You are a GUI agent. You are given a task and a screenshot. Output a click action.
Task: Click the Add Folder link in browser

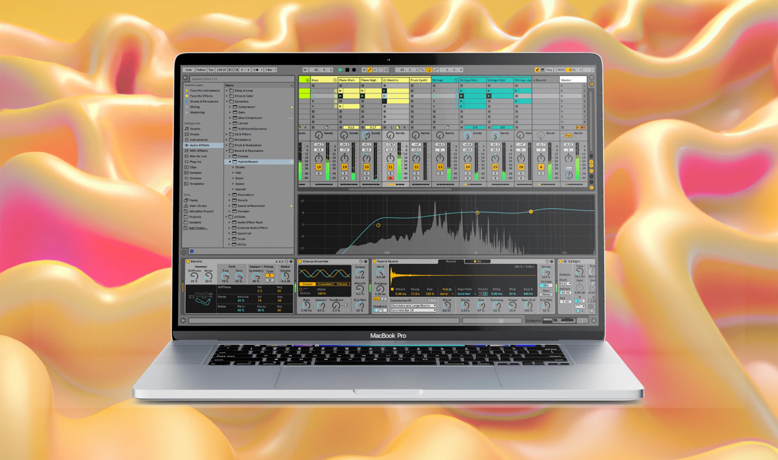coord(198,228)
